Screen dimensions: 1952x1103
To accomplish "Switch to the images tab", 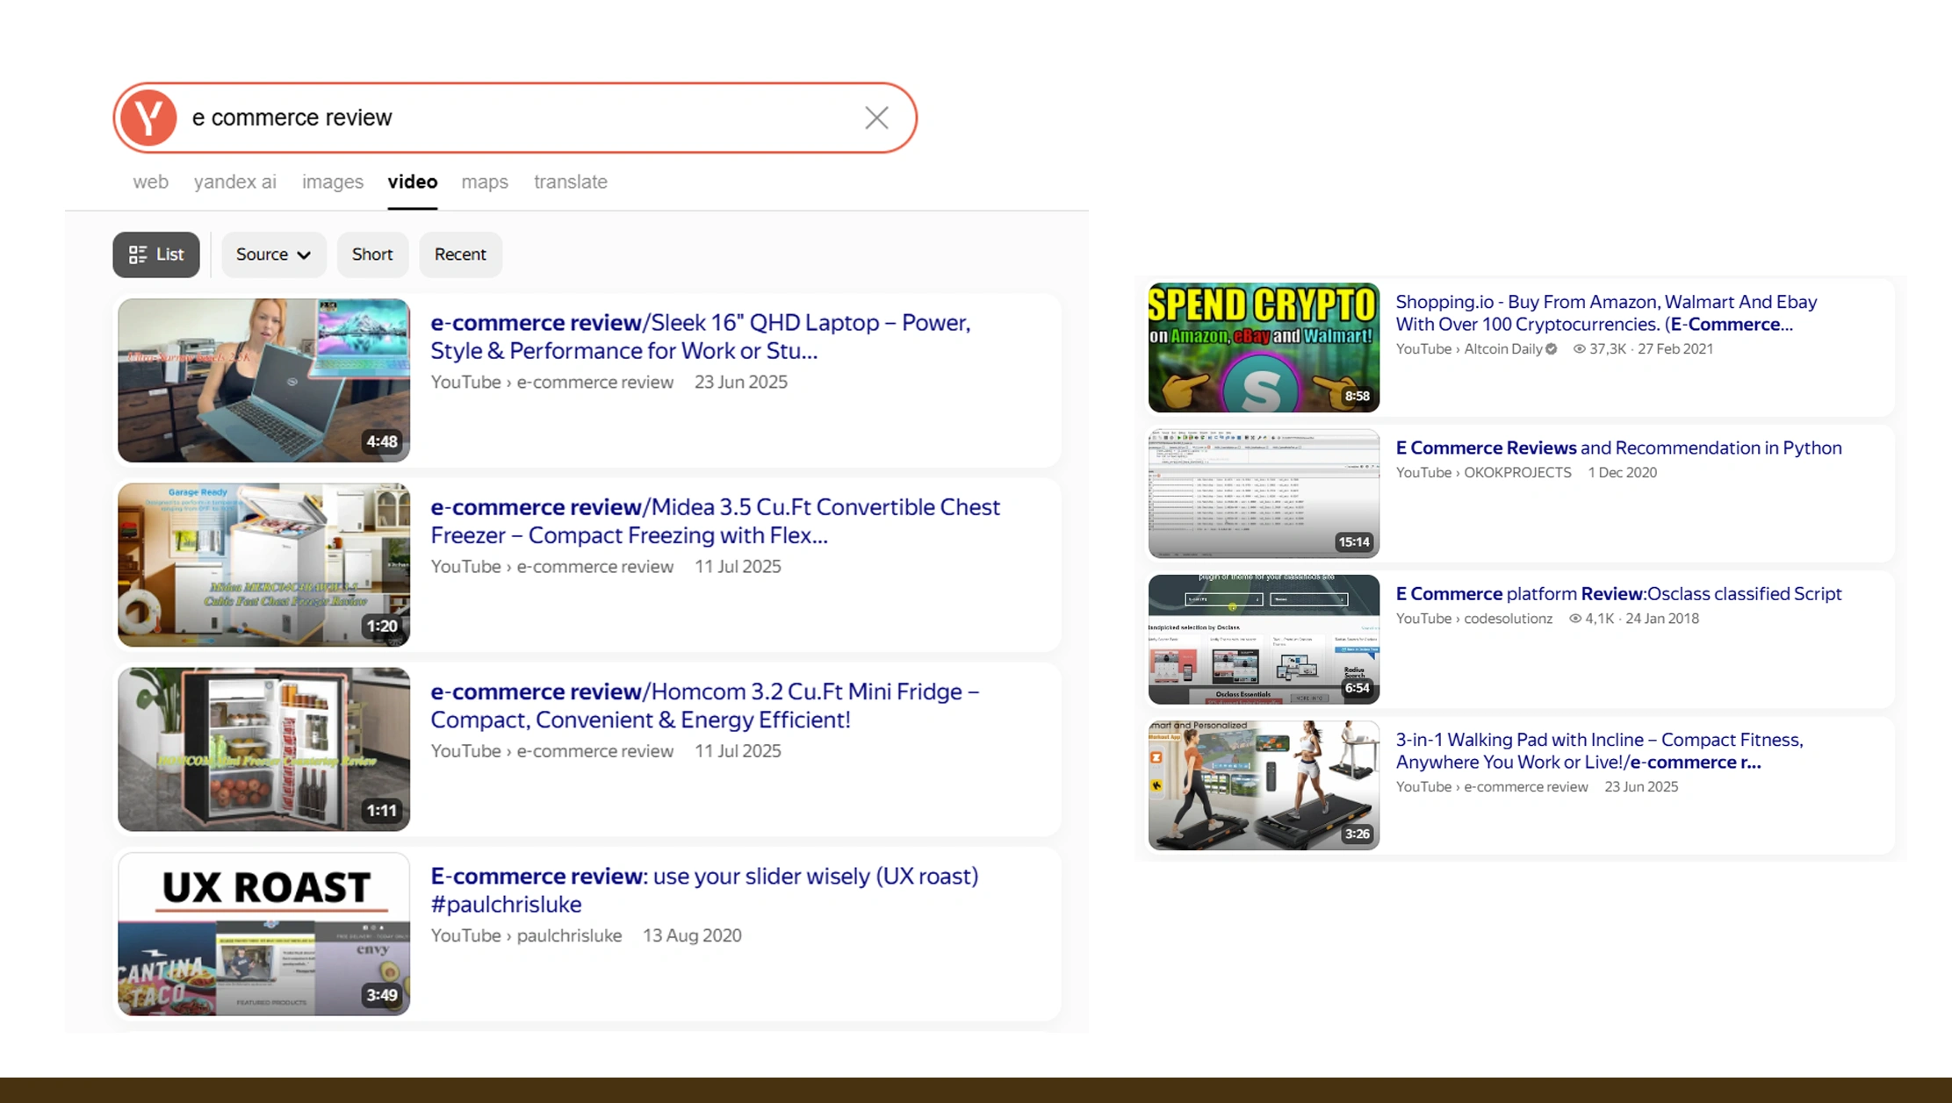I will click(x=332, y=182).
